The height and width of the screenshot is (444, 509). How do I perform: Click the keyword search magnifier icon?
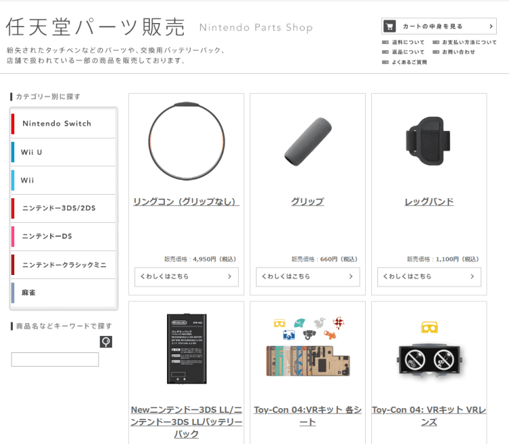106,341
